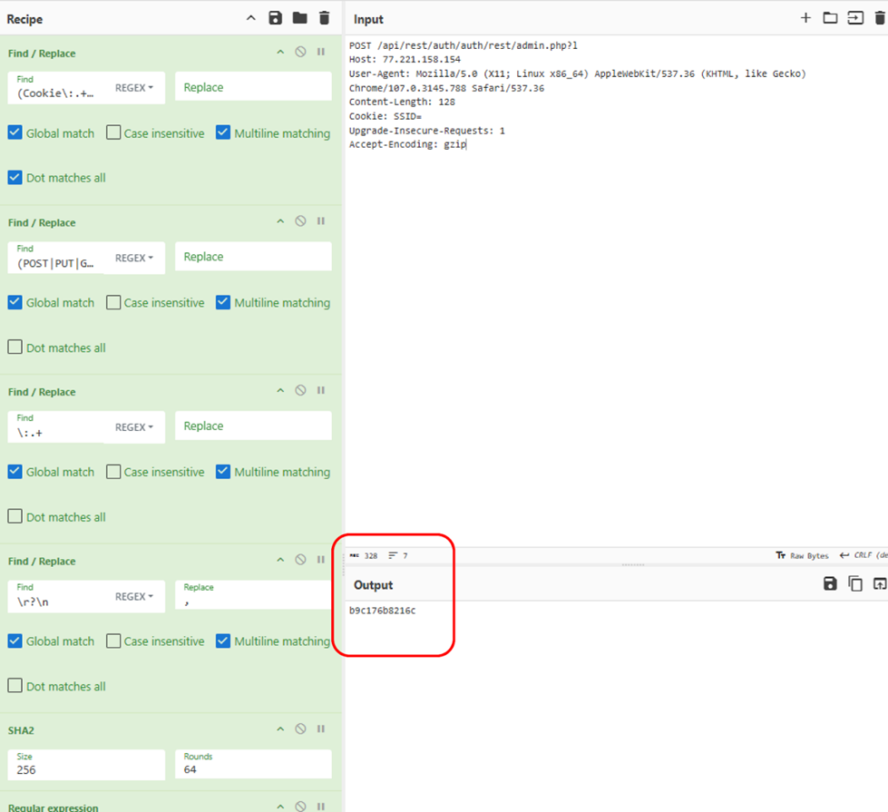Image resolution: width=888 pixels, height=812 pixels.
Task: Set breakpoint on the \r?\n Find / Replace
Action: 321,560
